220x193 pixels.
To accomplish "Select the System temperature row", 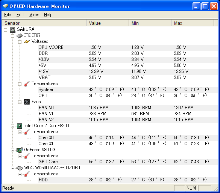I will pyautogui.click(x=128, y=90).
